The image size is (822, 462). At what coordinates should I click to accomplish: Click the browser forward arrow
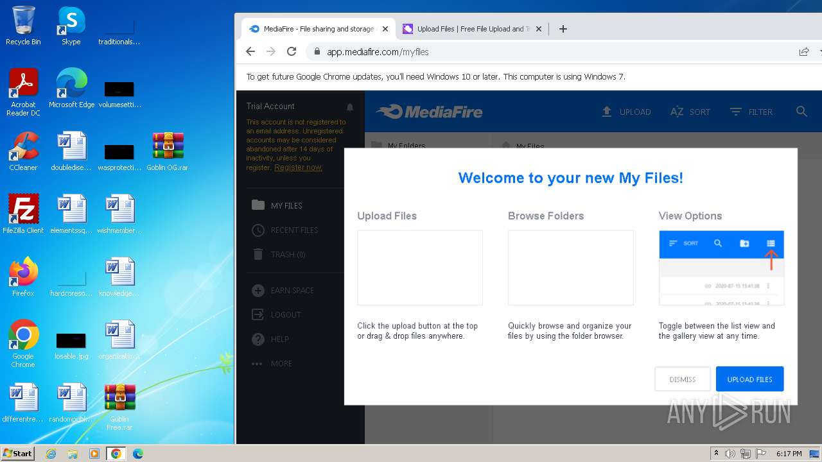pos(271,51)
